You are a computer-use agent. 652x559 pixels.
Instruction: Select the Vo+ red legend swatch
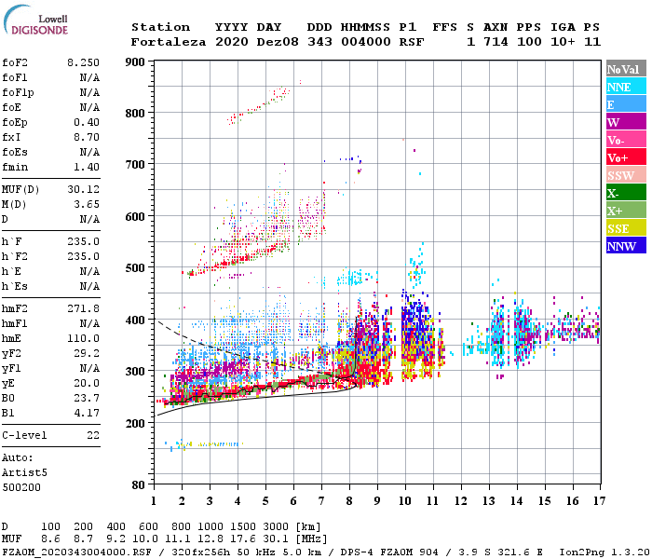[x=626, y=157]
